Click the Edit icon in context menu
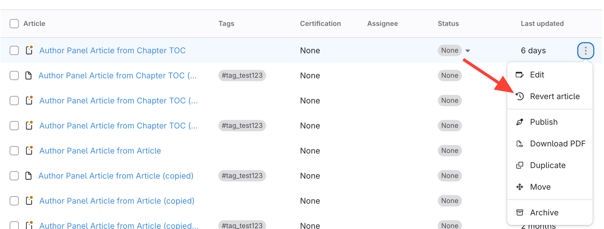Screen dimensions: 604x229 pyautogui.click(x=519, y=75)
